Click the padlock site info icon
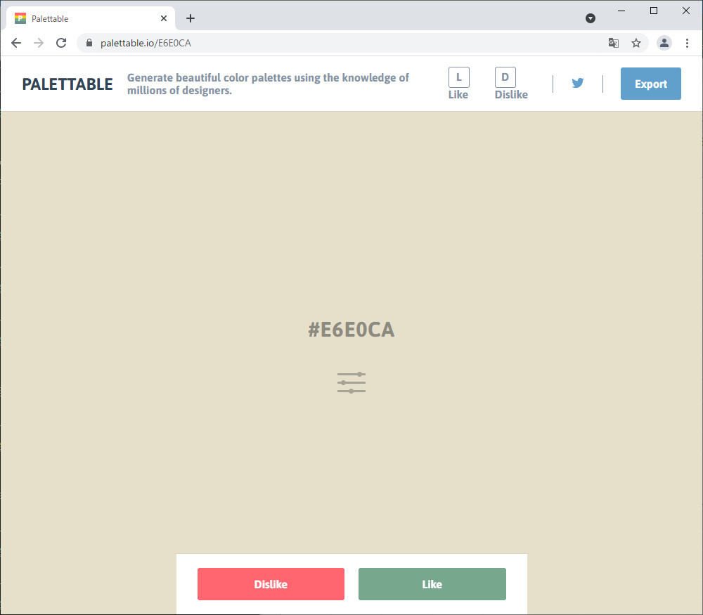This screenshot has height=615, width=703. pyautogui.click(x=89, y=43)
